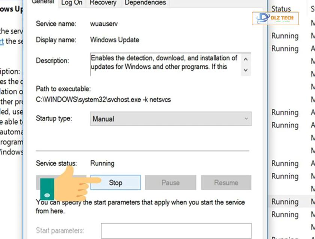Click the svchost.exe executable path text

pos(103,99)
